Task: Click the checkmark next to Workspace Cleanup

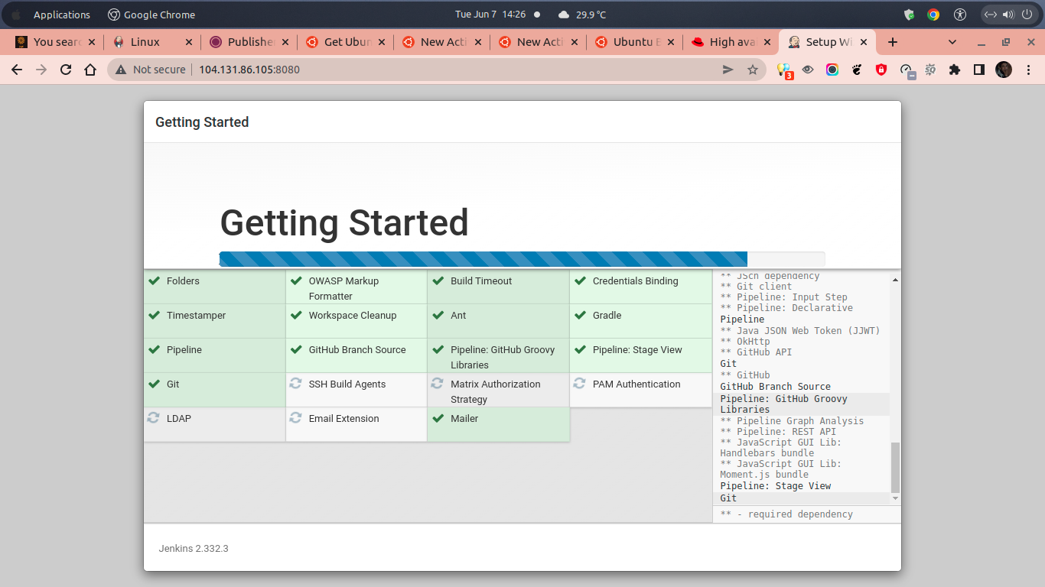Action: (296, 316)
